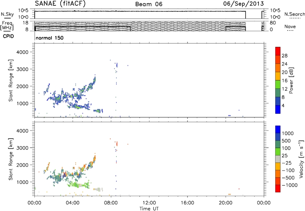Click the 28 label on Power colorbar
Image resolution: width=305 pixels, height=211 pixels.
click(x=284, y=56)
